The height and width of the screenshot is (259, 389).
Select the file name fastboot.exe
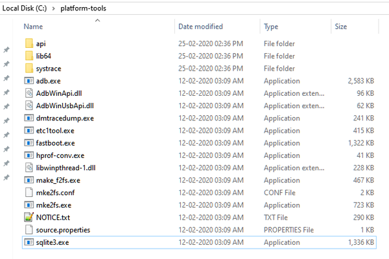(x=55, y=142)
